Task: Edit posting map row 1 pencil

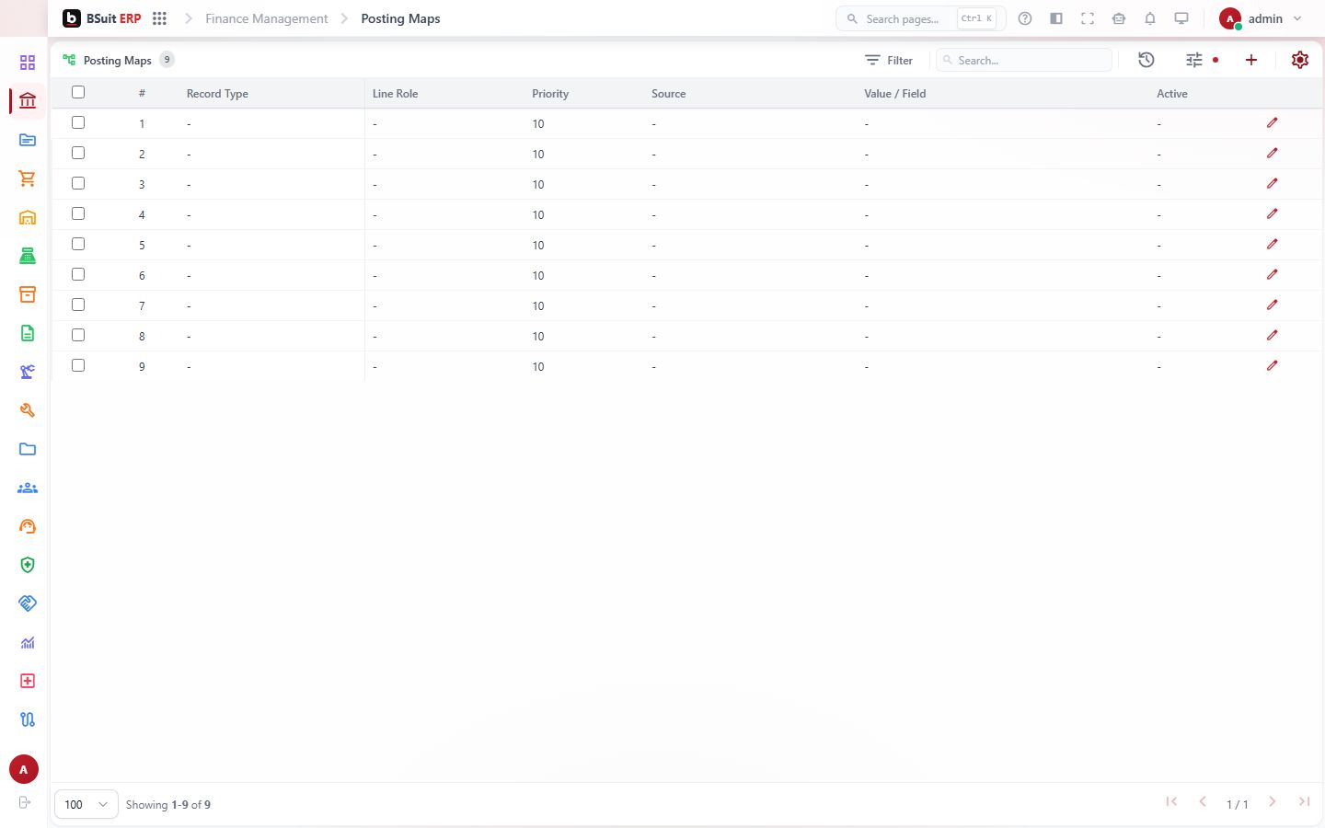Action: click(1273, 122)
